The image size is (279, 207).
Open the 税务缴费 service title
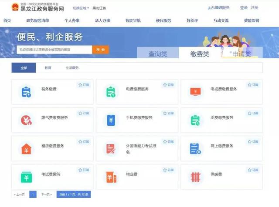coord(49,89)
